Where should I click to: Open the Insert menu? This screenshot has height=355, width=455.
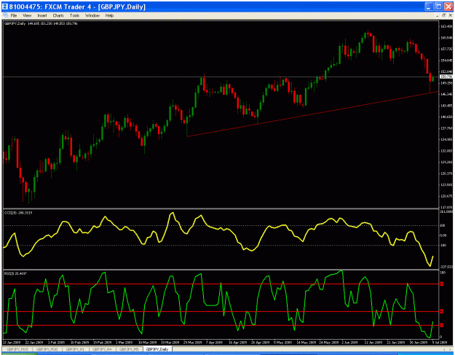pyautogui.click(x=41, y=15)
